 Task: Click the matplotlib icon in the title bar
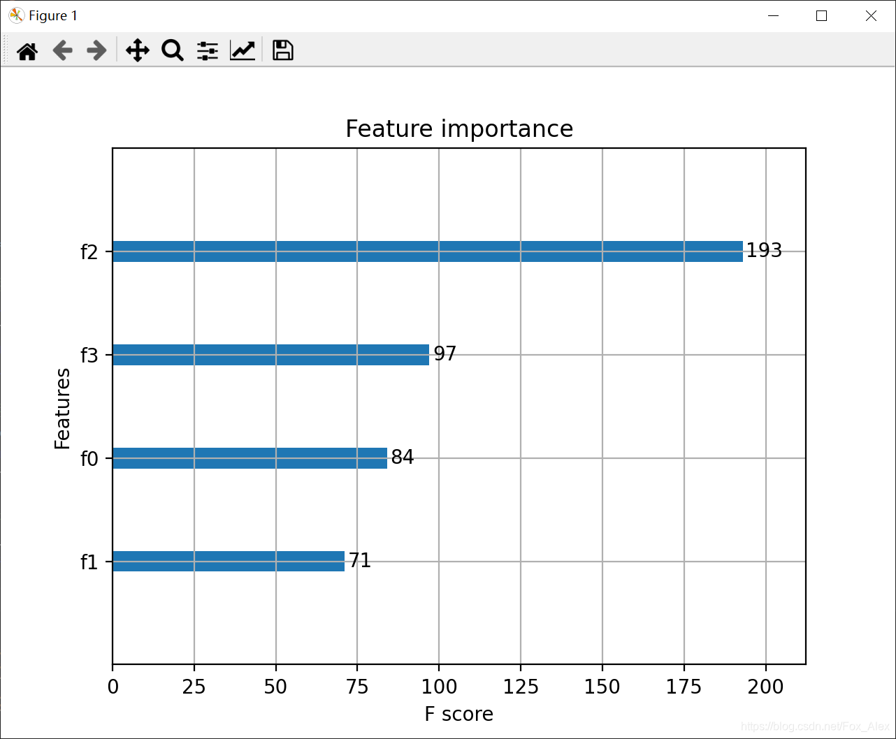[17, 15]
